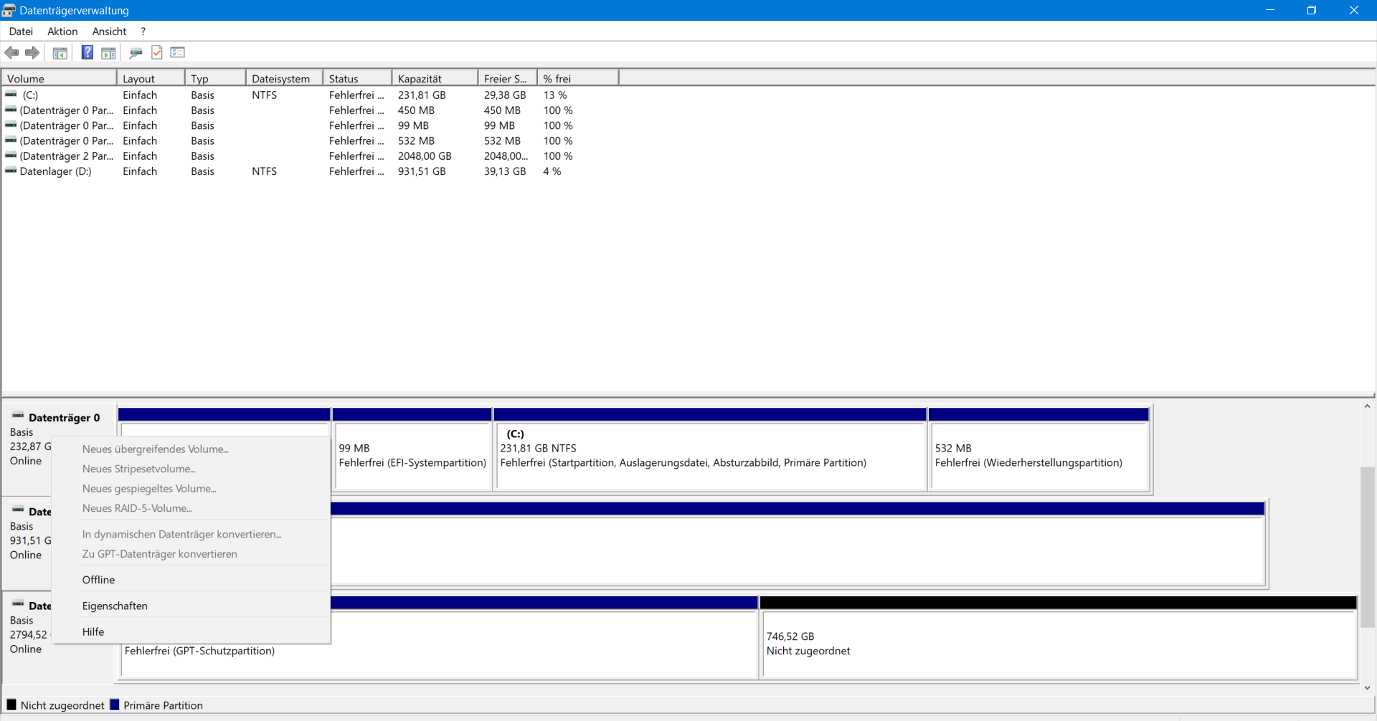Click the Datenträgerverwaltung title bar app icon
This screenshot has width=1377, height=721.
pyautogui.click(x=9, y=10)
